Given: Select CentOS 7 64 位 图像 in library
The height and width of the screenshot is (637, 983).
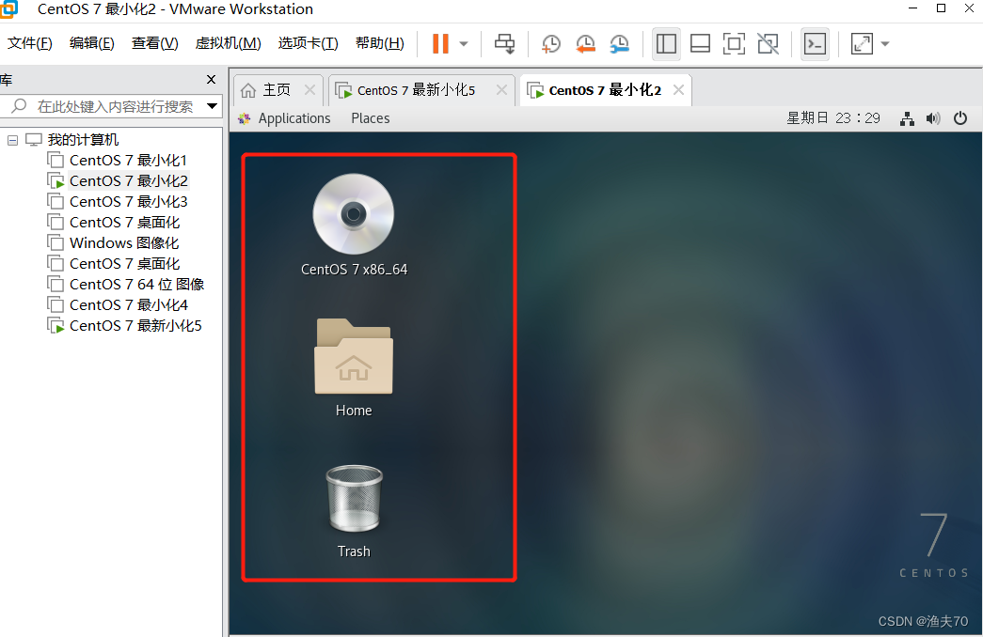Looking at the screenshot, I should [x=136, y=285].
